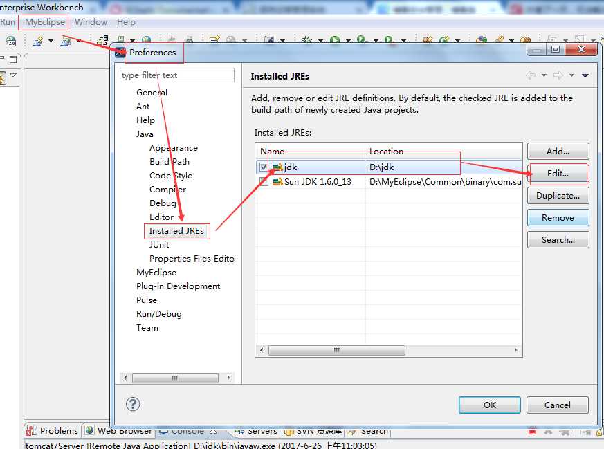Toggle the jdk JRE checkbox
The width and height of the screenshot is (604, 449).
(264, 167)
